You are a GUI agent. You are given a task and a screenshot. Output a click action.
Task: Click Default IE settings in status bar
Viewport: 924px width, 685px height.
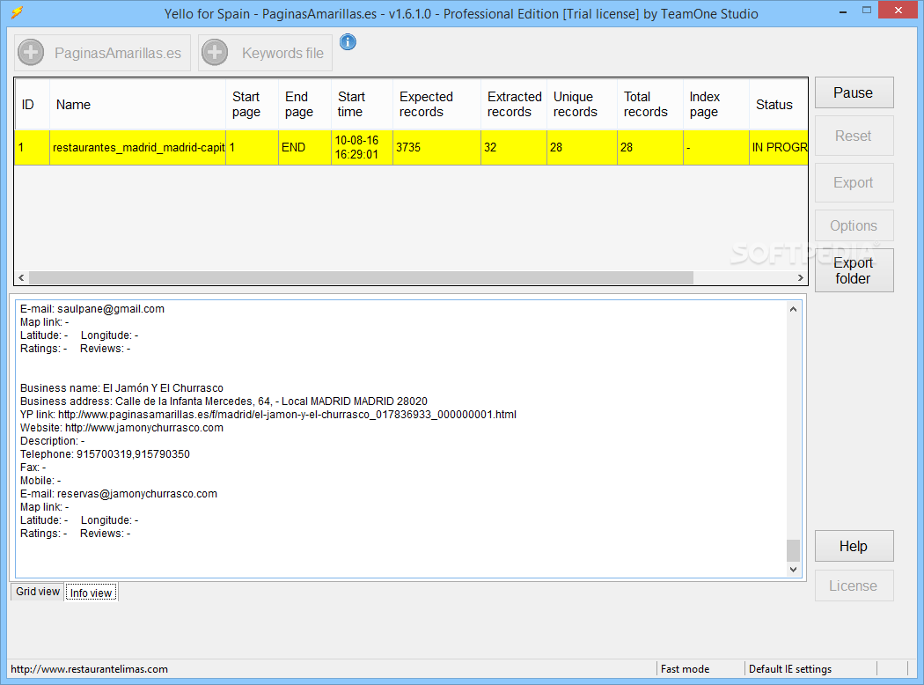coord(790,669)
